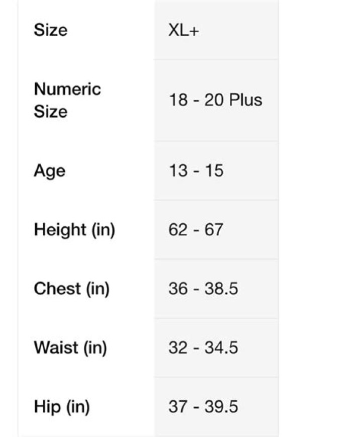Screen dimensions: 362x437
Task: Select the 37 - 39.5 hip value
Action: click(203, 407)
